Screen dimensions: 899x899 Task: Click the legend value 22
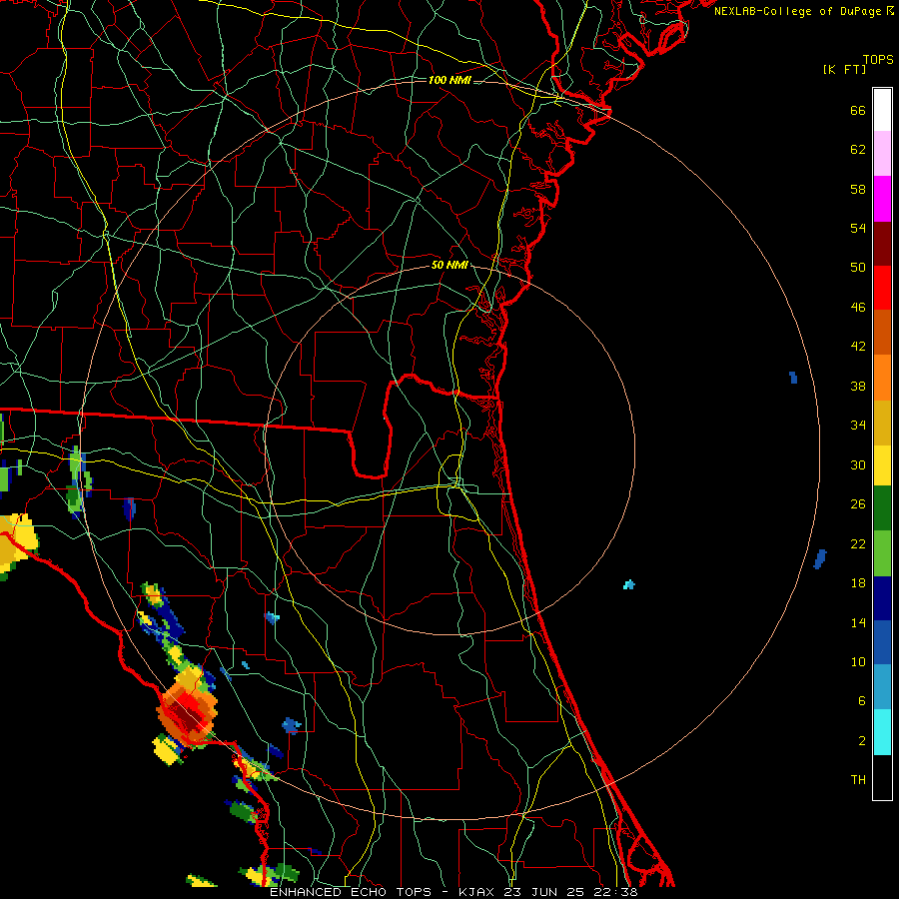click(x=858, y=543)
